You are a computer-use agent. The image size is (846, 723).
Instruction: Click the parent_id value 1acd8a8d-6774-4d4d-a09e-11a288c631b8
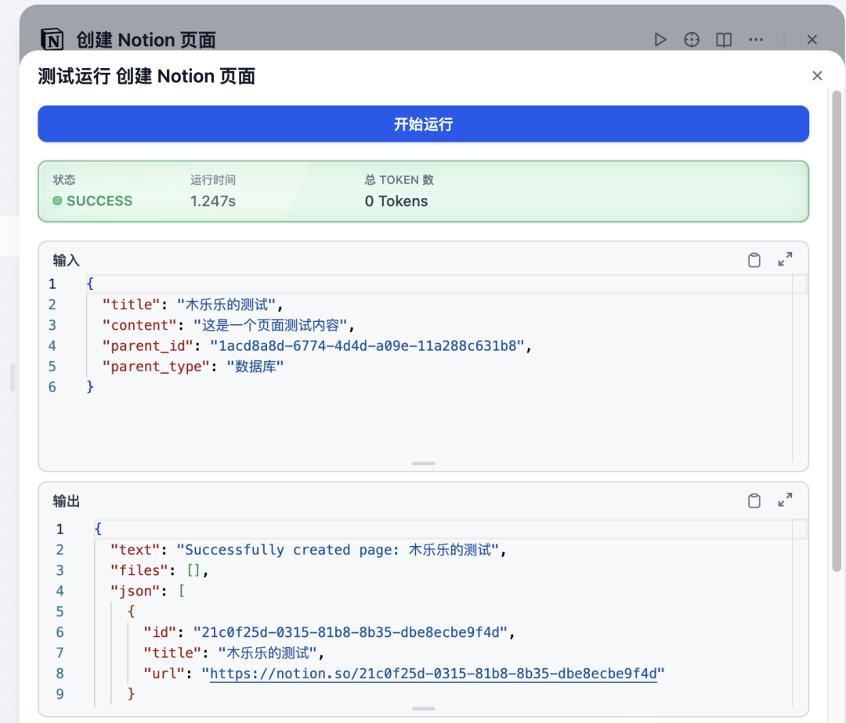(367, 346)
